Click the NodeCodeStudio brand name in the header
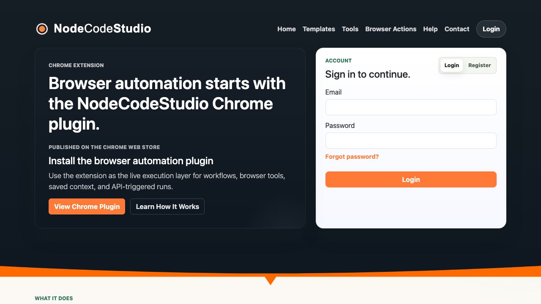 click(x=102, y=29)
